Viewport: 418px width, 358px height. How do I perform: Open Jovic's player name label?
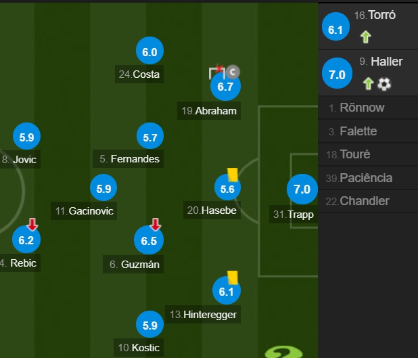tap(20, 160)
